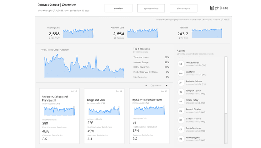The image size is (261, 148).
Task: Advance customers with right arrow
Action: click(x=166, y=86)
